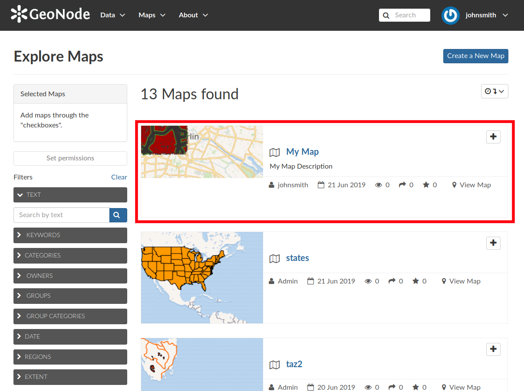Add states map to selection with plus button
The image size is (524, 391).
click(493, 243)
